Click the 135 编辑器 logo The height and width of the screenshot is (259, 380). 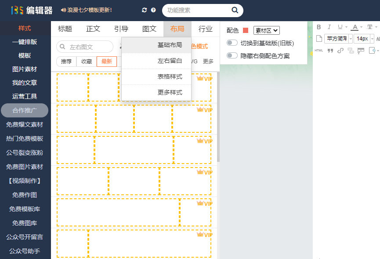point(32,10)
